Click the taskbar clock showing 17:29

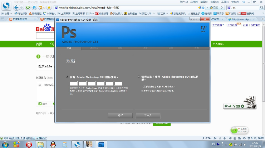tap(255, 145)
